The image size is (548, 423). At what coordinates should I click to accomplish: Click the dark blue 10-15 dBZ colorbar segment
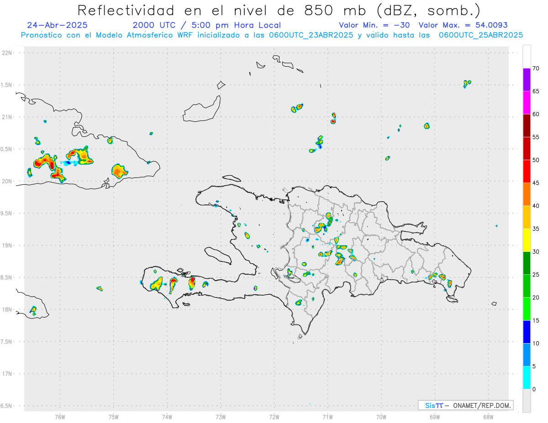(x=527, y=332)
